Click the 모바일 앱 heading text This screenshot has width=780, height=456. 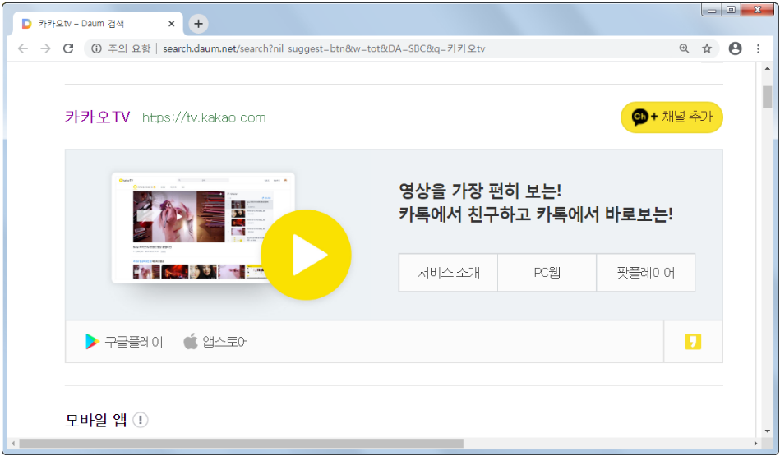96,420
